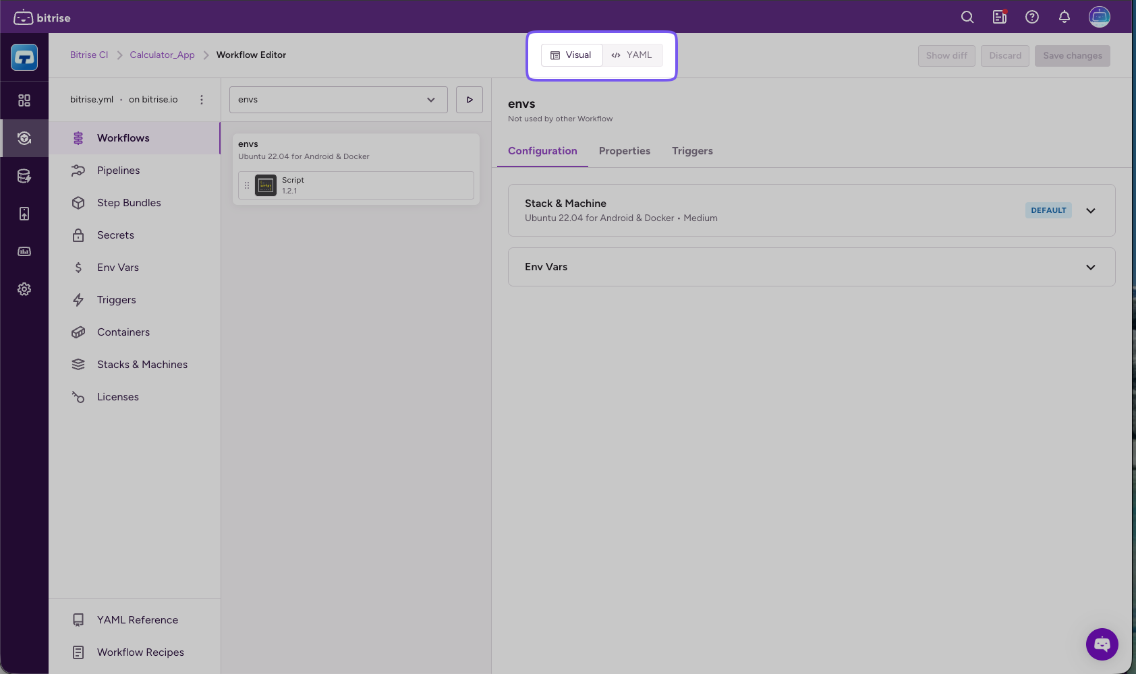
Task: Open the user avatar menu
Action: point(1100,17)
